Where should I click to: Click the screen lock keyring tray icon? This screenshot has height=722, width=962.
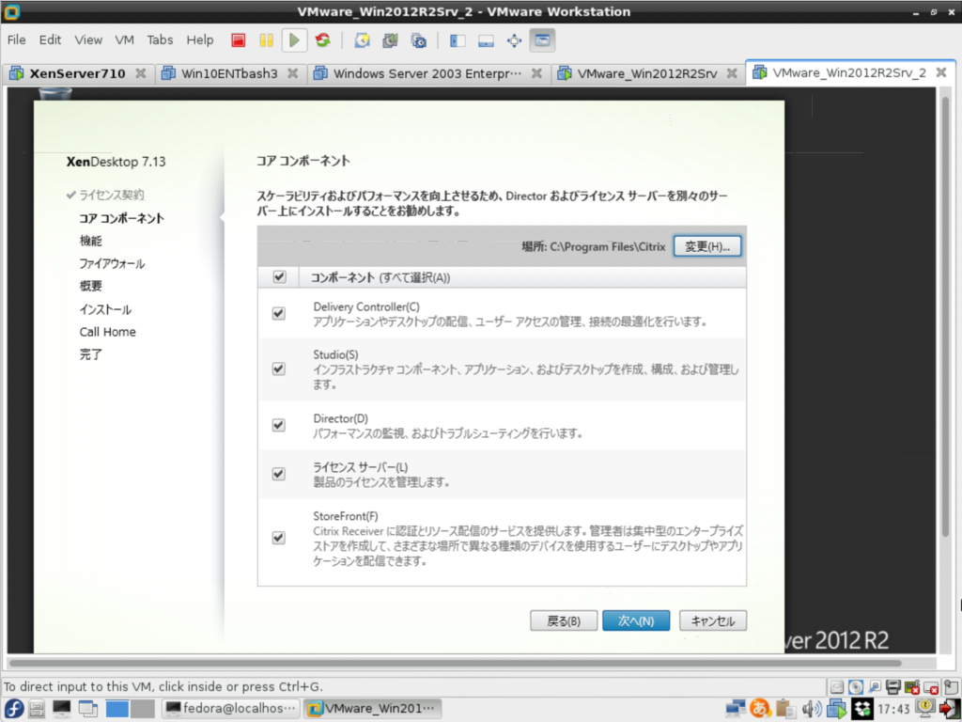[924, 709]
